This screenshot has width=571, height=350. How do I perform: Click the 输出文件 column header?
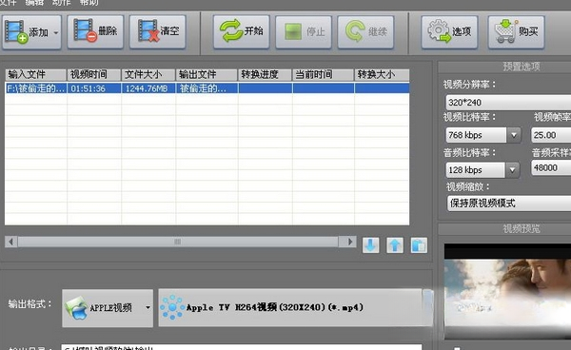(207, 74)
